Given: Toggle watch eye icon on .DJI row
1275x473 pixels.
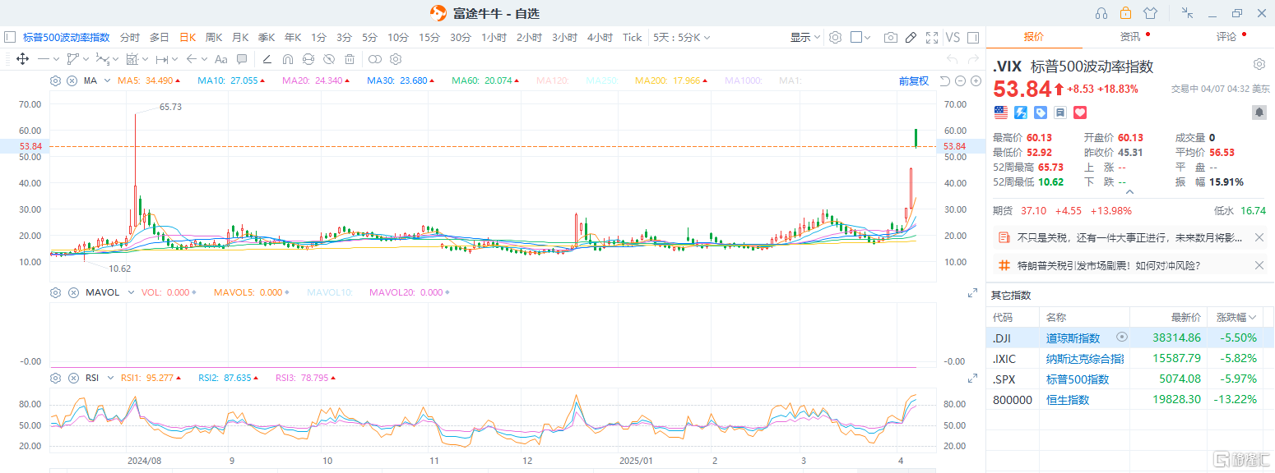Looking at the screenshot, I should [x=1122, y=338].
